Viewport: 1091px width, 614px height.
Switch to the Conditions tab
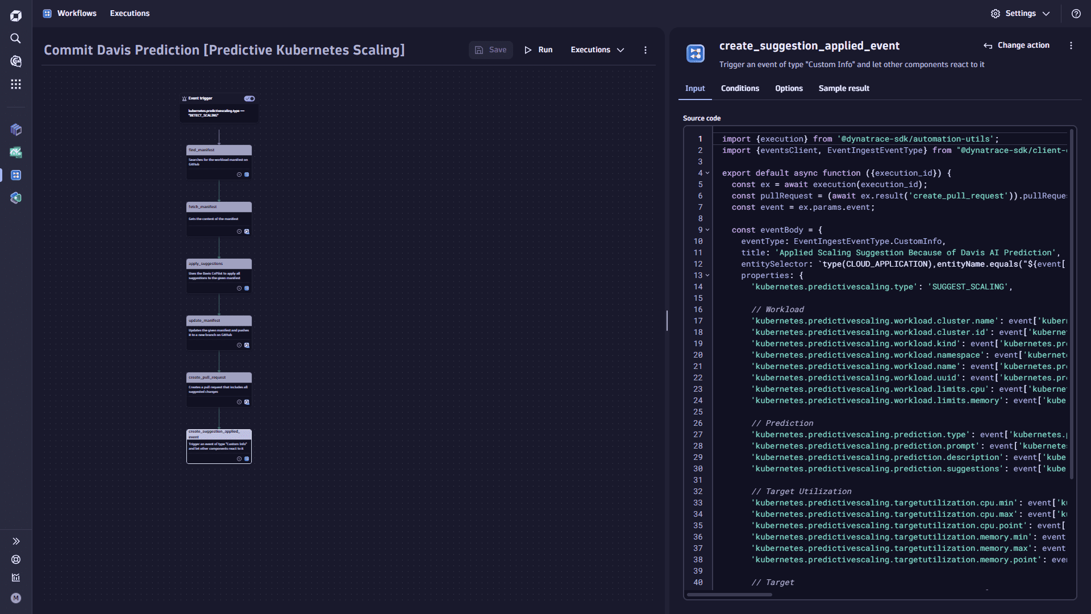740,88
